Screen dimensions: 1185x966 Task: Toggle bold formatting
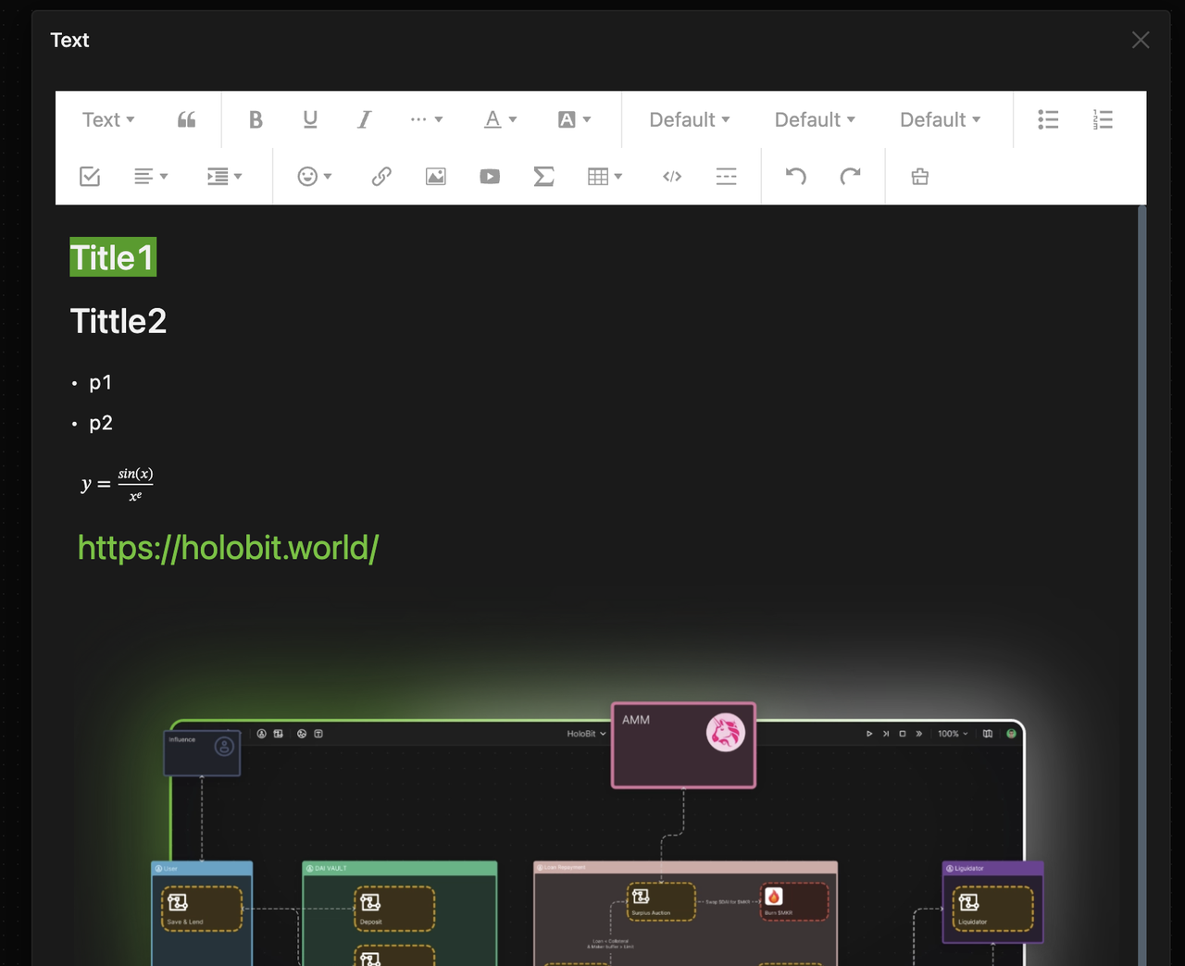pyautogui.click(x=256, y=119)
